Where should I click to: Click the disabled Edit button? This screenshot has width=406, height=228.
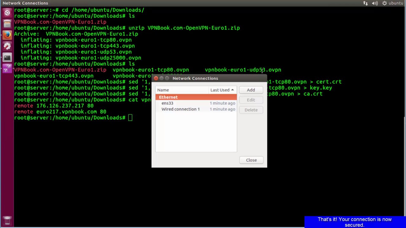coord(251,100)
